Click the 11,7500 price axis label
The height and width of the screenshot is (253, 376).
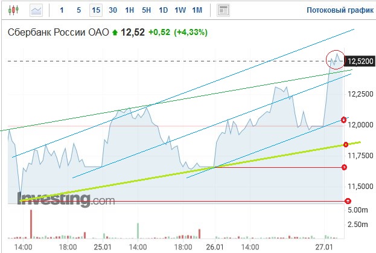click(x=361, y=156)
